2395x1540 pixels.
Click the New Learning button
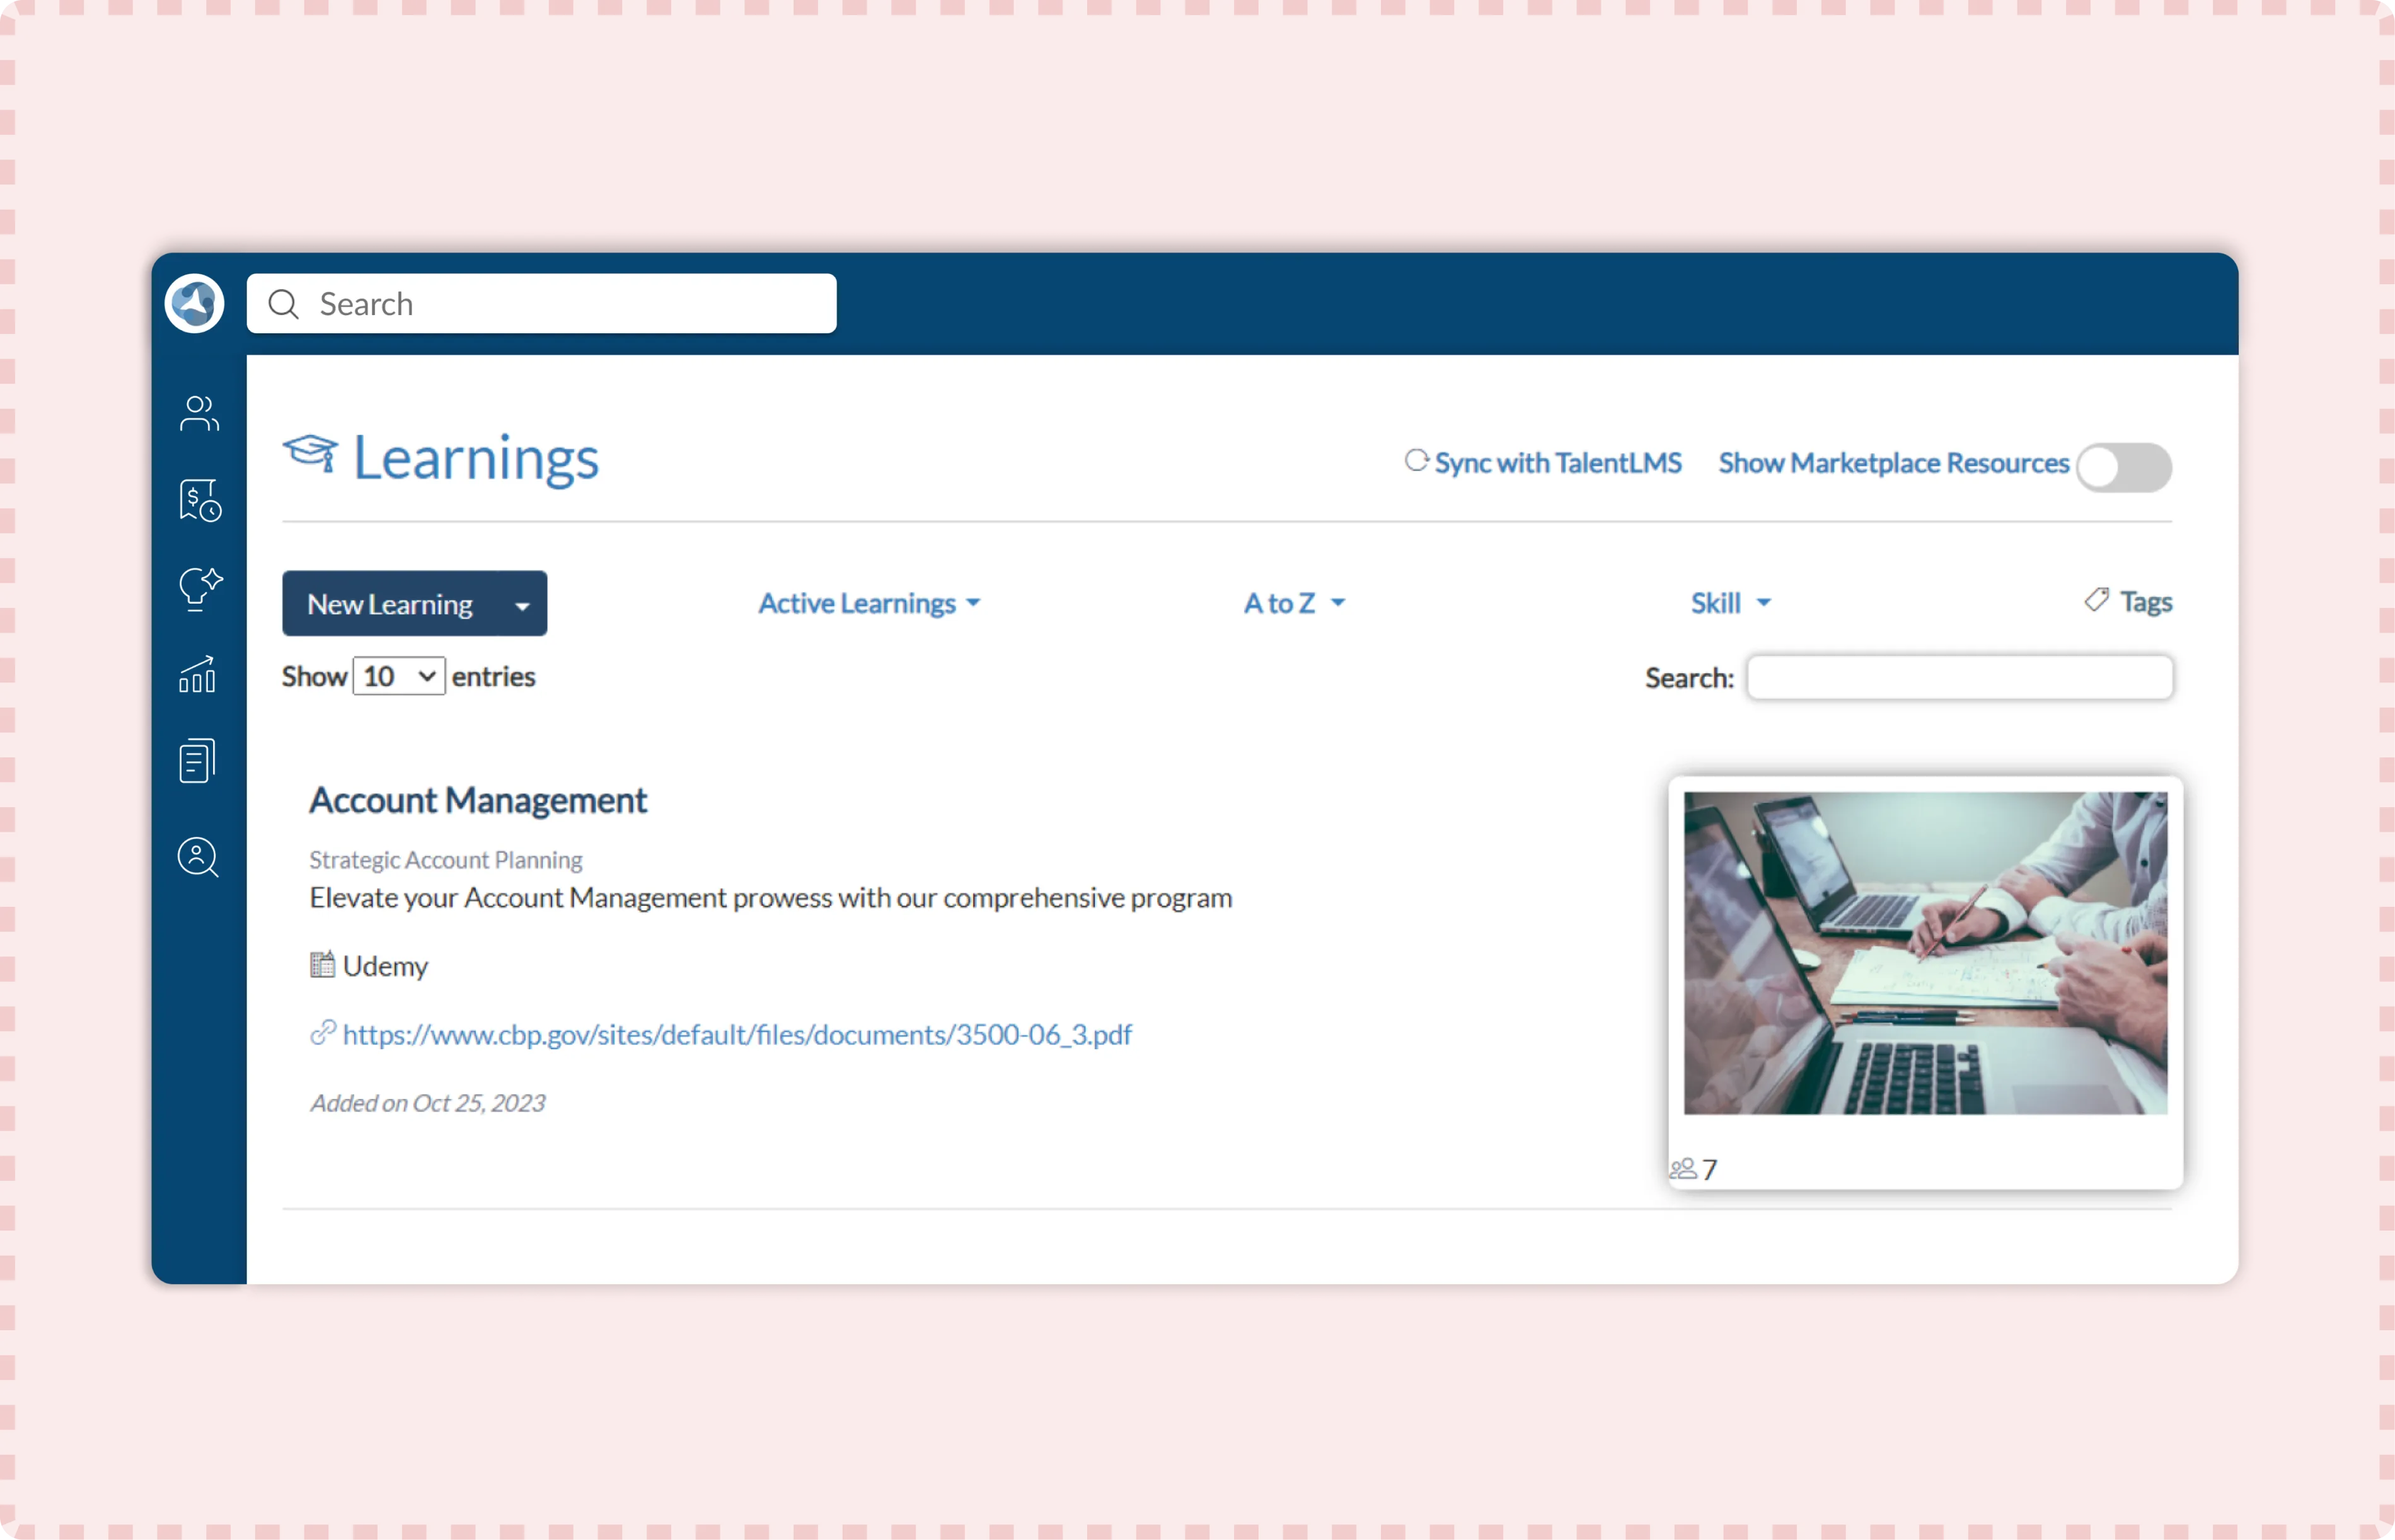390,604
